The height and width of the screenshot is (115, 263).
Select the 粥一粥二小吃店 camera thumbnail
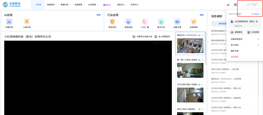point(190,70)
